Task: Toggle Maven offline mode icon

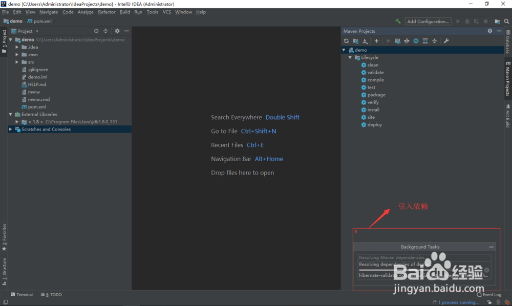Action: (x=407, y=41)
